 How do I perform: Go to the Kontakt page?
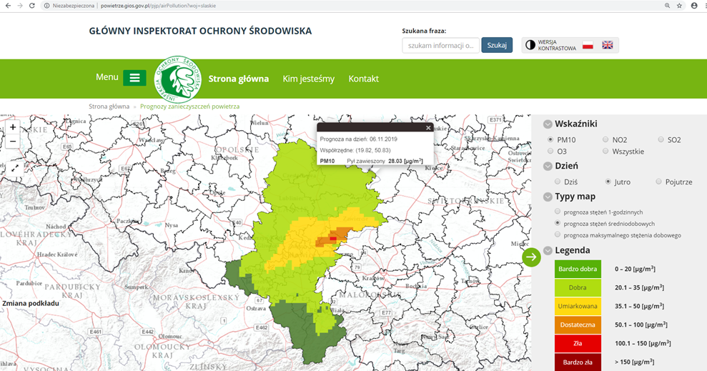[363, 79]
